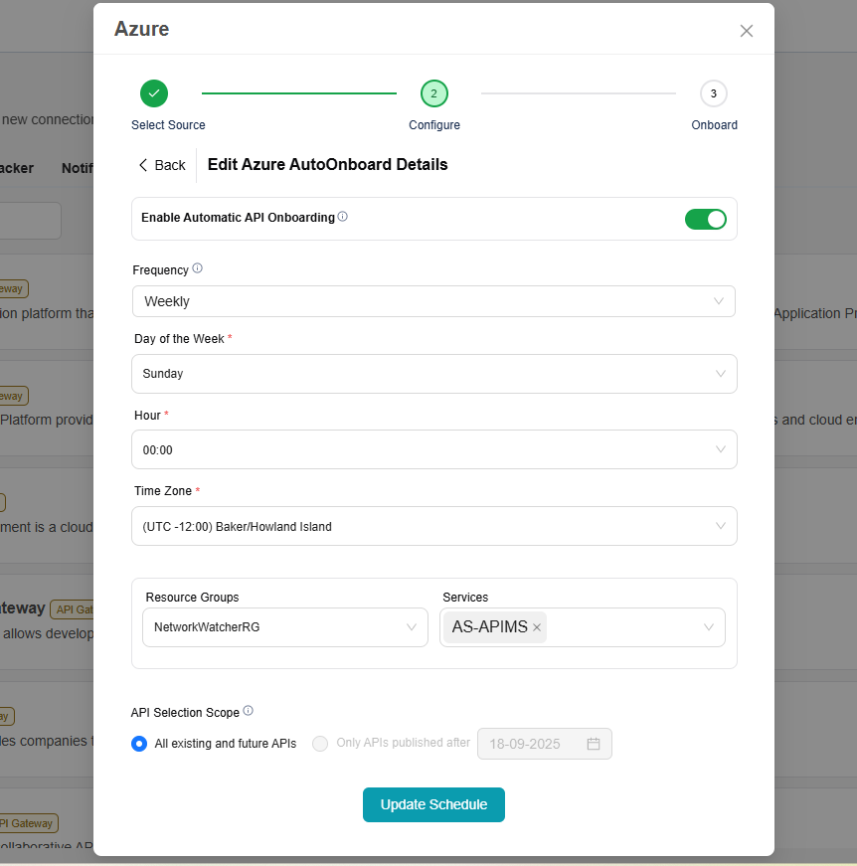Viewport: 857px width, 866px height.
Task: Click the step 3 Onboard circle
Action: pos(713,93)
